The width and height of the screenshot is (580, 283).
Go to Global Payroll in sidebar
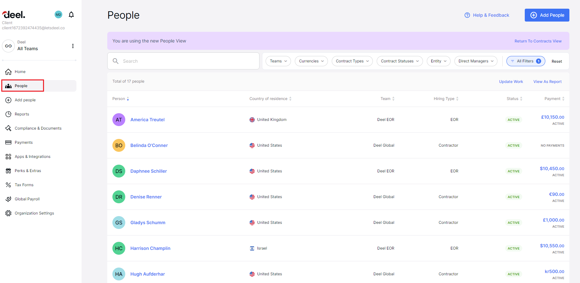[27, 199]
